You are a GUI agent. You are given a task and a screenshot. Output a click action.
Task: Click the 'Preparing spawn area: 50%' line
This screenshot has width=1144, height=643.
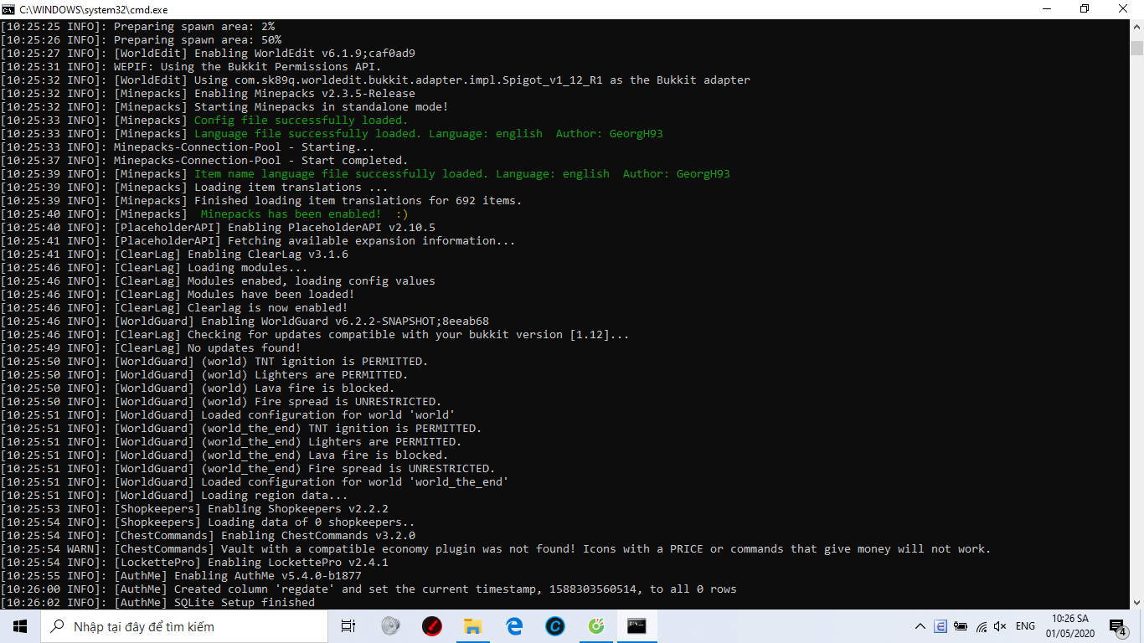coord(141,40)
